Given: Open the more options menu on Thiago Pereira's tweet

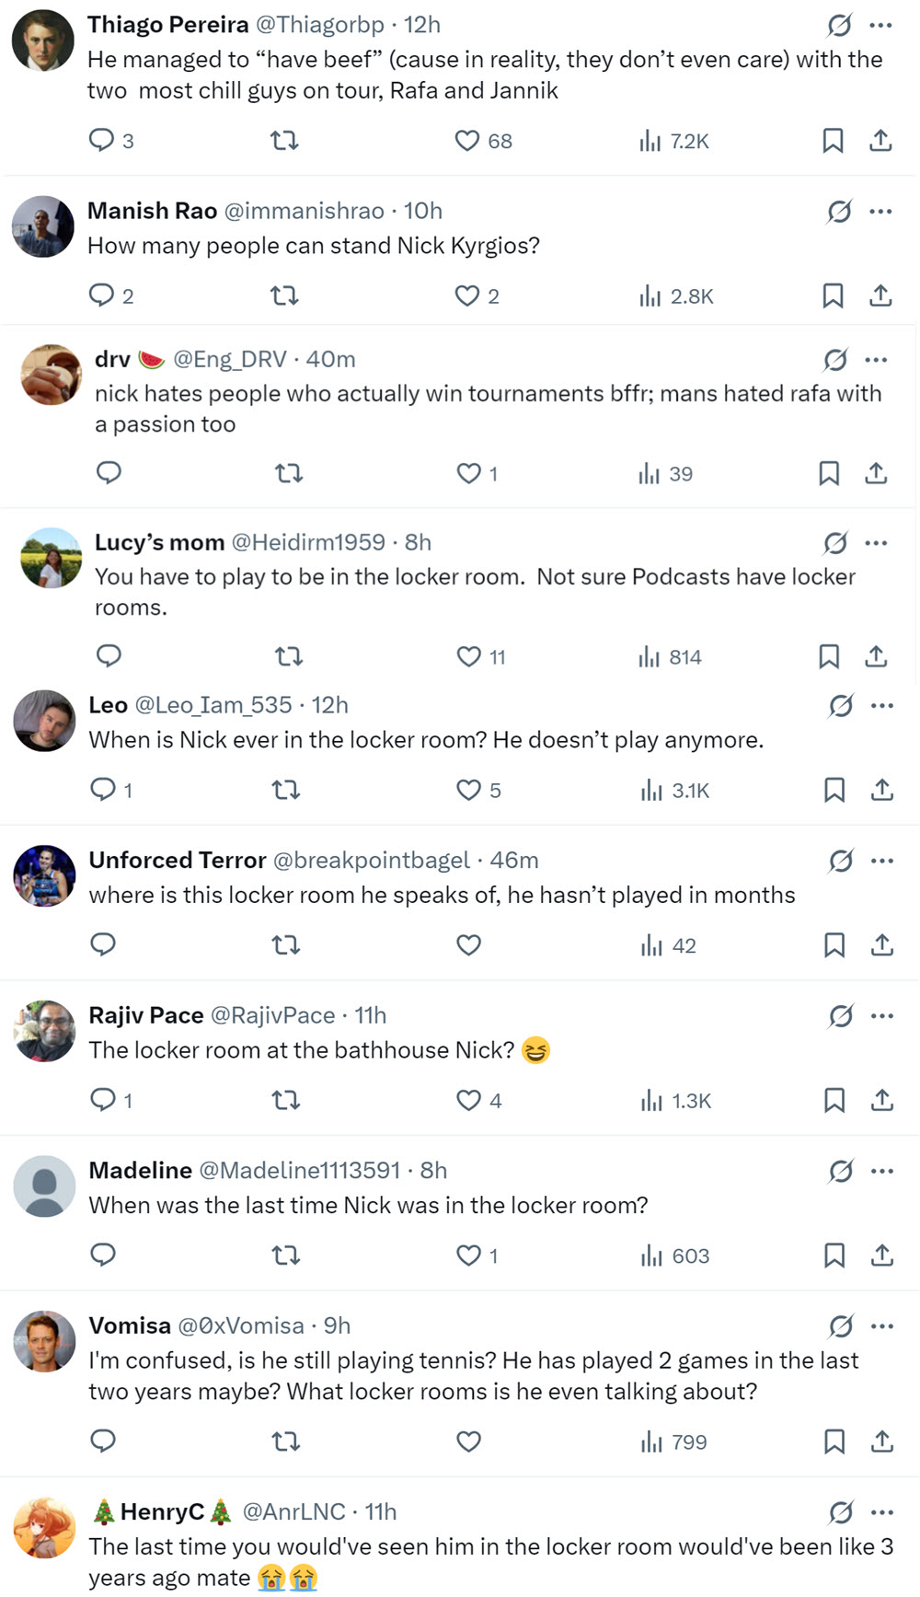Looking at the screenshot, I should (880, 24).
